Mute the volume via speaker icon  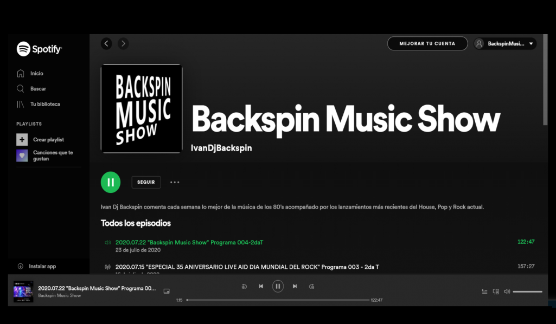click(x=507, y=291)
